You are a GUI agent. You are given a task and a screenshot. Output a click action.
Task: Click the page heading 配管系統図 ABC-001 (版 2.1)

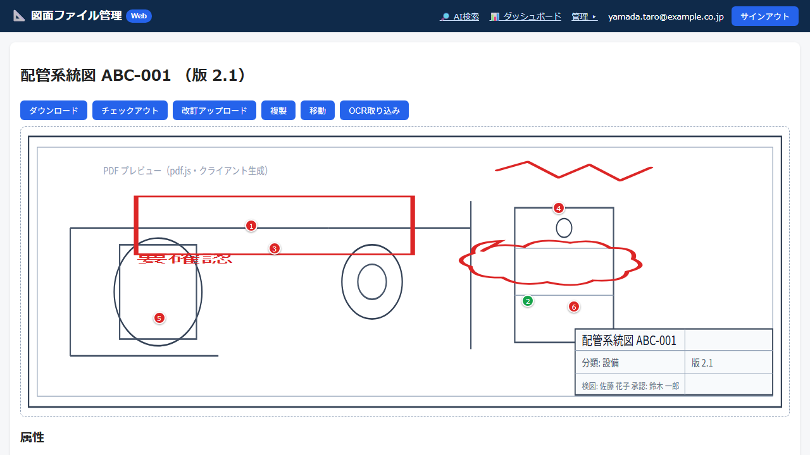point(134,75)
